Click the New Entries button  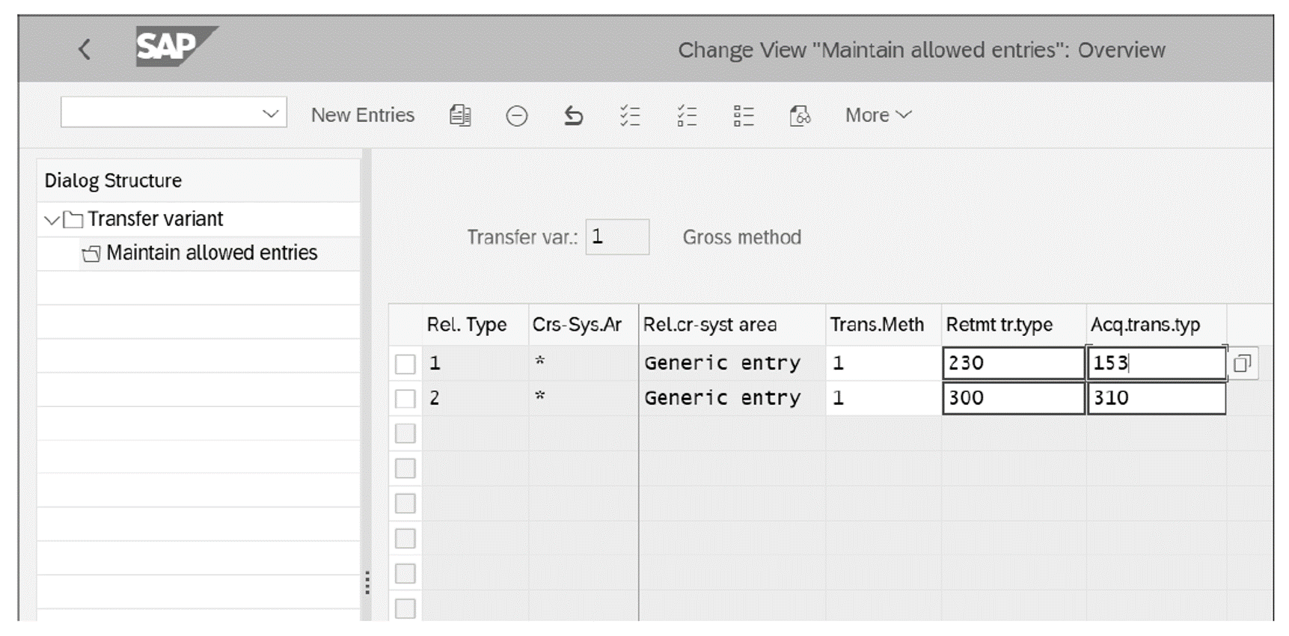pyautogui.click(x=362, y=114)
